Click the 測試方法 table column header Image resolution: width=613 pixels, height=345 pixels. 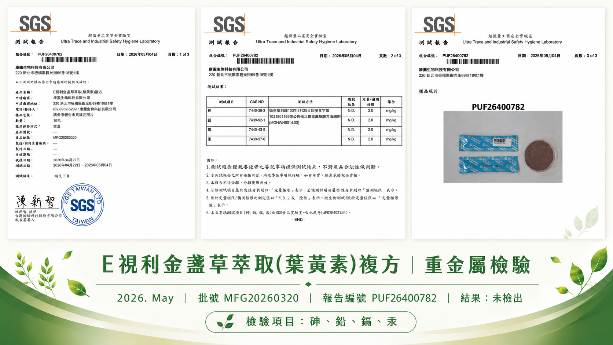[x=305, y=102]
